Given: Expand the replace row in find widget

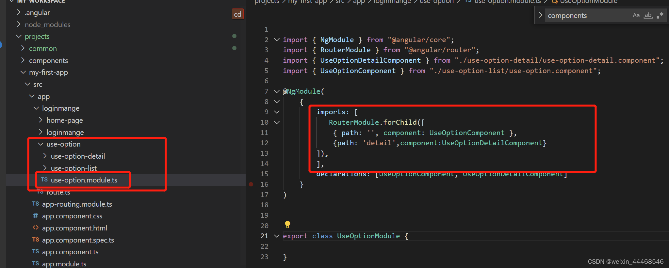Looking at the screenshot, I should [x=540, y=15].
